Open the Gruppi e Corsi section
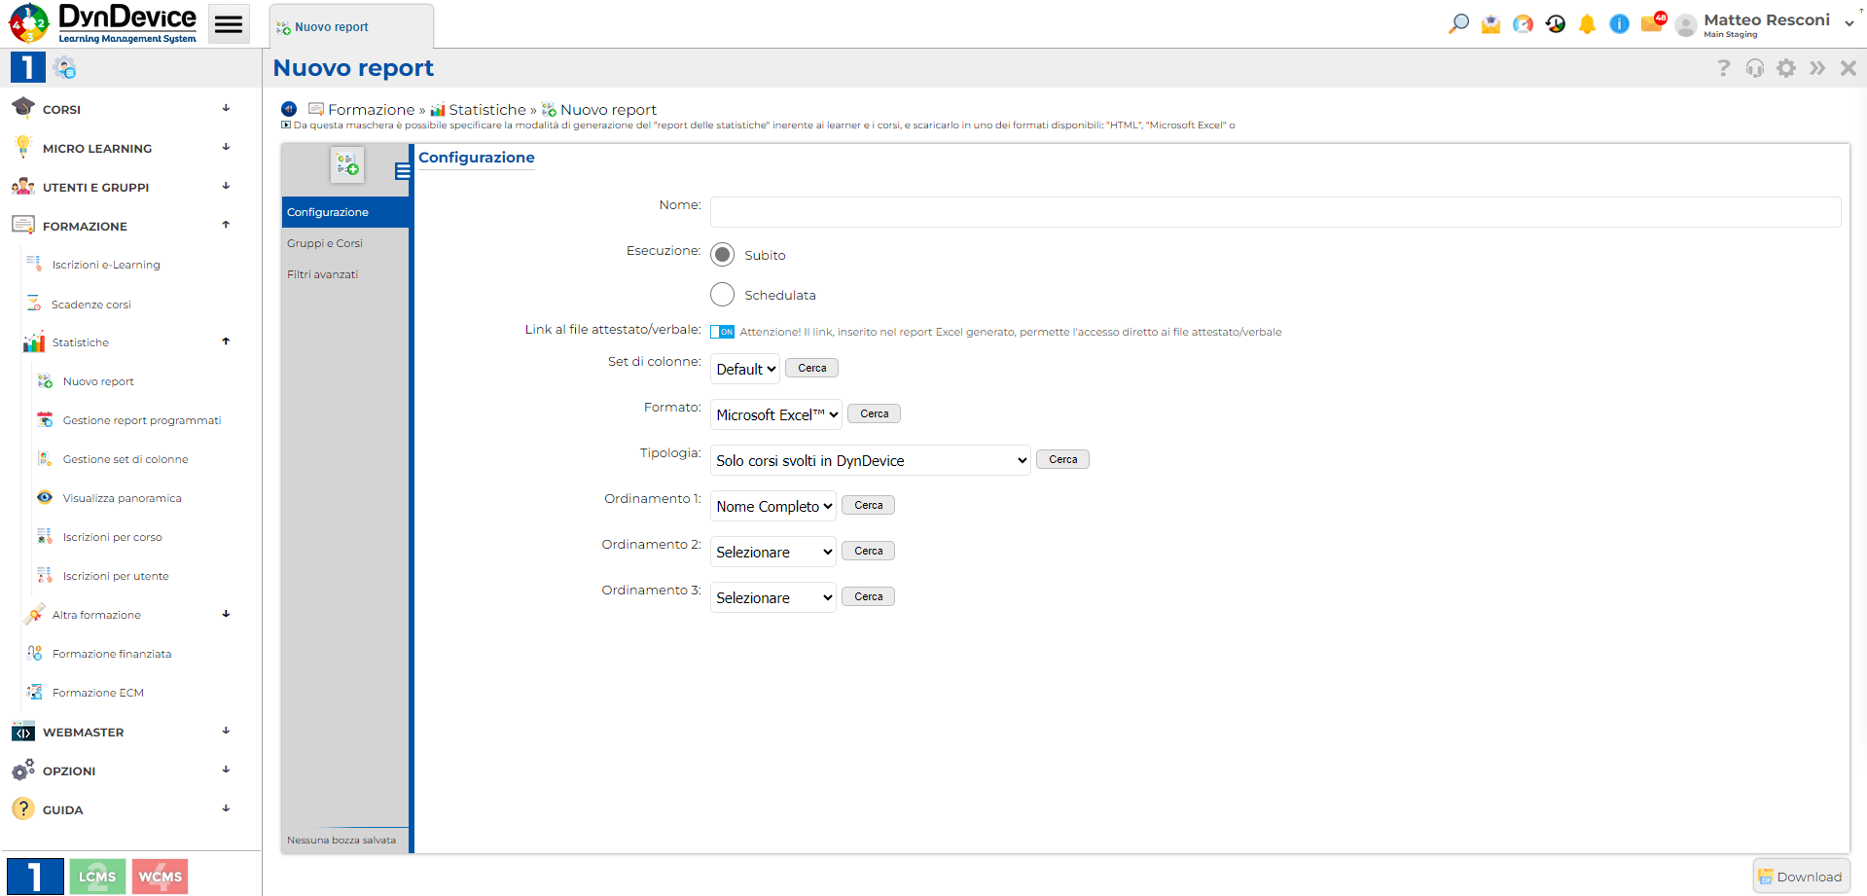This screenshot has height=896, width=1867. pyautogui.click(x=324, y=242)
